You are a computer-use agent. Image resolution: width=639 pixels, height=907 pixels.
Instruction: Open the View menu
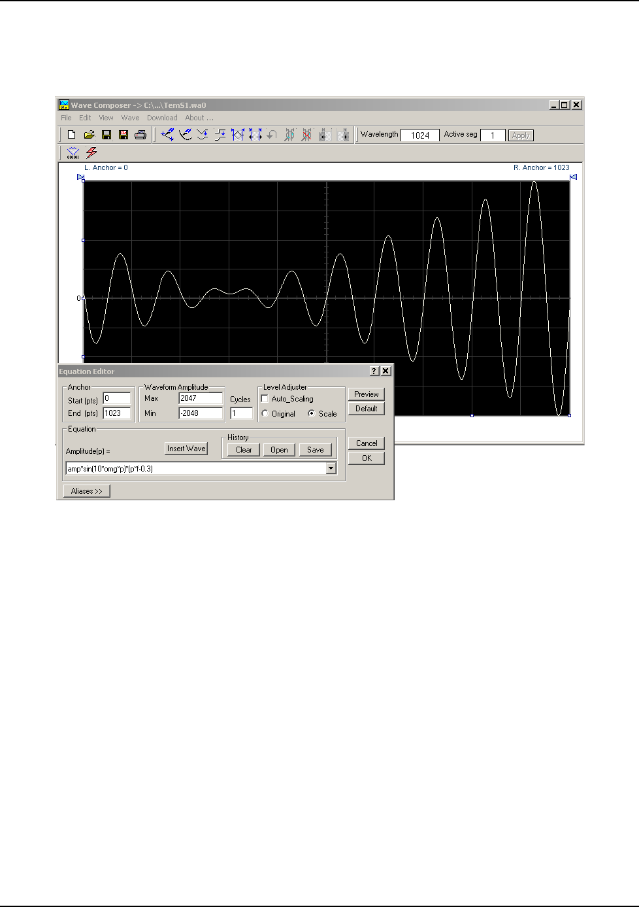106,118
